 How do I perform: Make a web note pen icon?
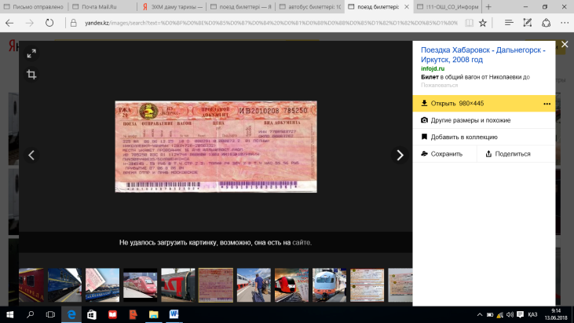[x=527, y=23]
